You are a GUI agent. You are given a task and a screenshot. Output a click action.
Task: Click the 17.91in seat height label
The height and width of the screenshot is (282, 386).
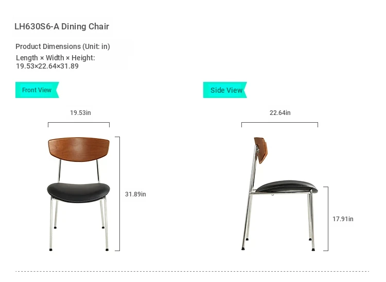[x=343, y=219]
